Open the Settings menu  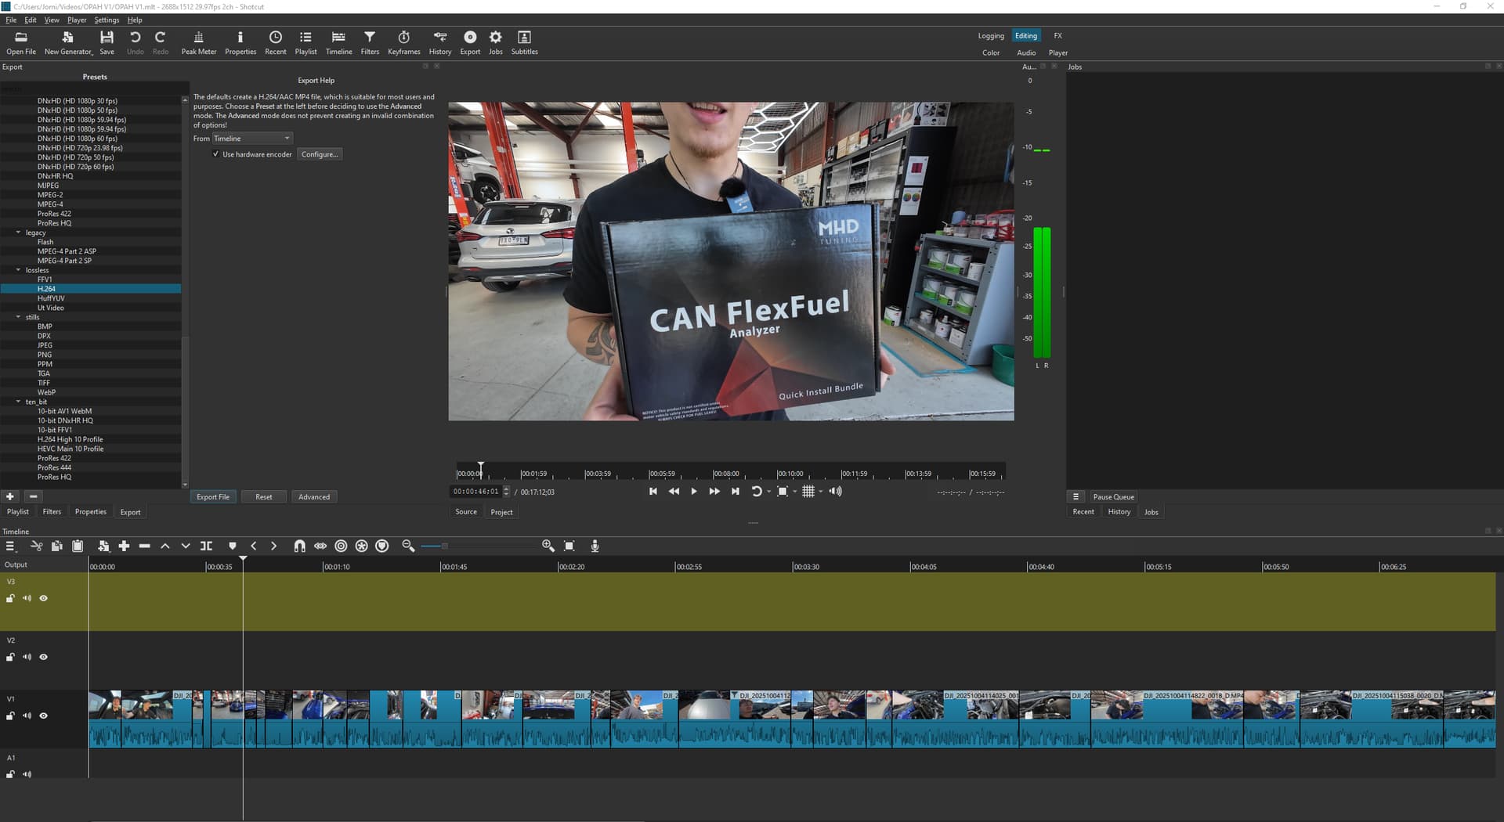point(107,20)
